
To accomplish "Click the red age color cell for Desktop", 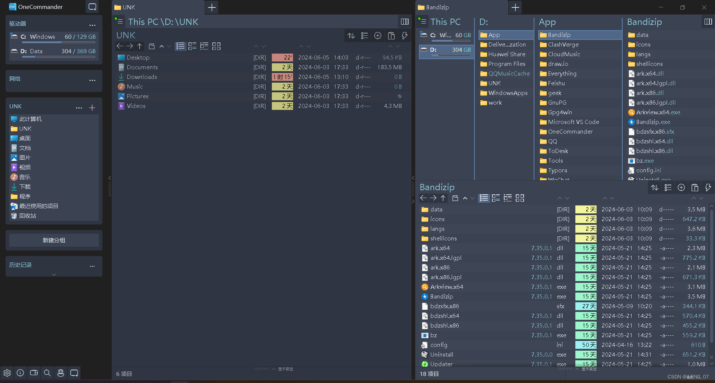I will tap(282, 58).
